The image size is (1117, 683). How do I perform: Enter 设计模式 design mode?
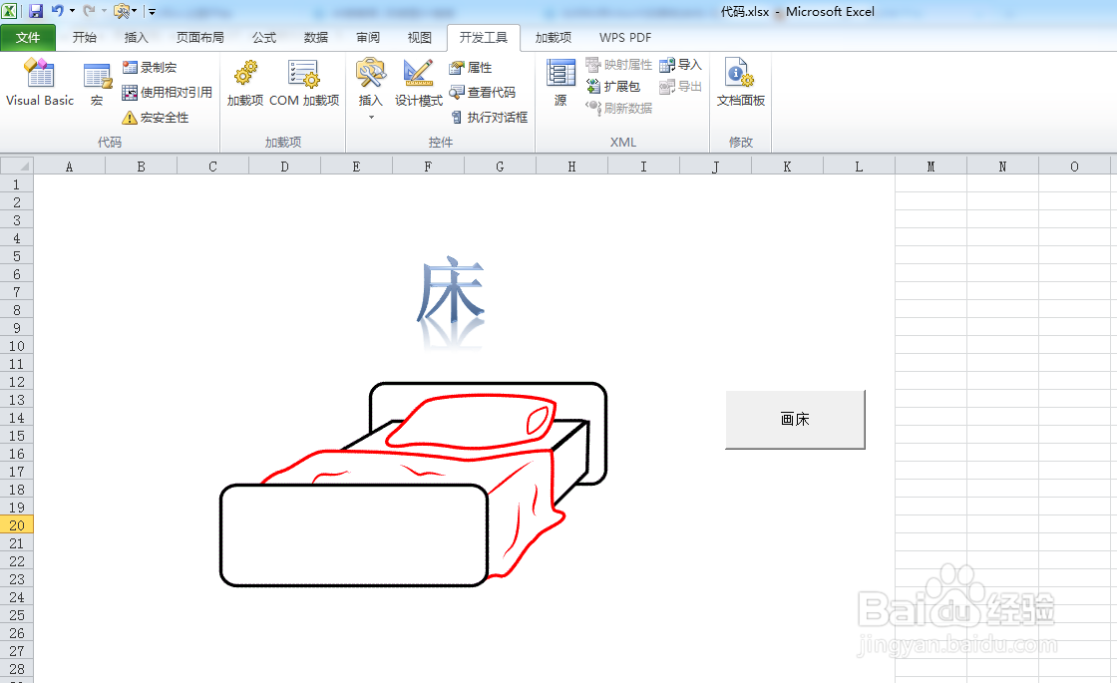tap(418, 85)
